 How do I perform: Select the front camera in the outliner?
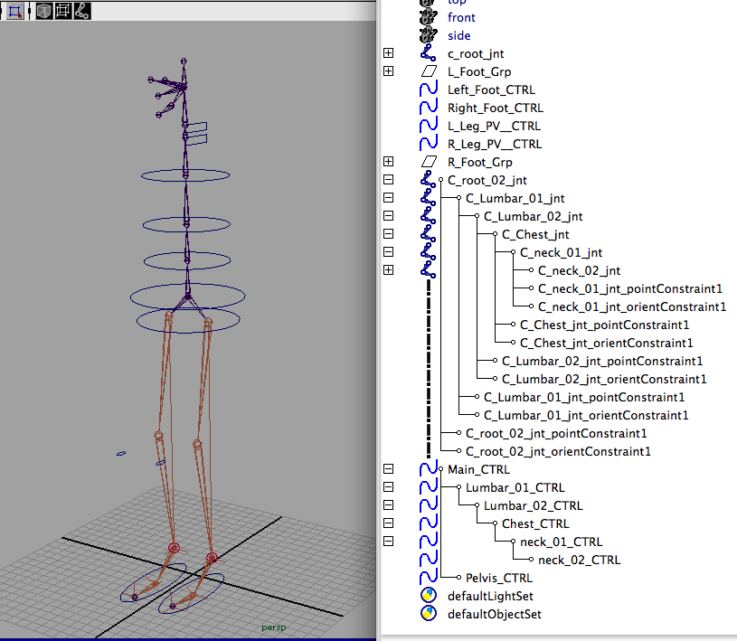coord(461,17)
